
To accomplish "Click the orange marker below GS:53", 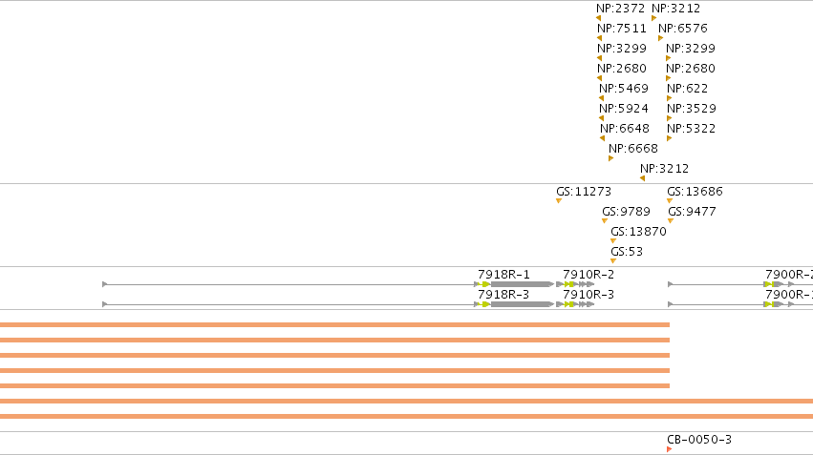I will point(613,261).
